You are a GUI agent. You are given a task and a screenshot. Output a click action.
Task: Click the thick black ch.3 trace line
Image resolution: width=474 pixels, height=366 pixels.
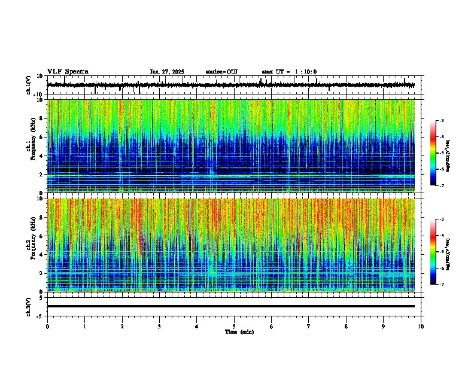point(231,306)
